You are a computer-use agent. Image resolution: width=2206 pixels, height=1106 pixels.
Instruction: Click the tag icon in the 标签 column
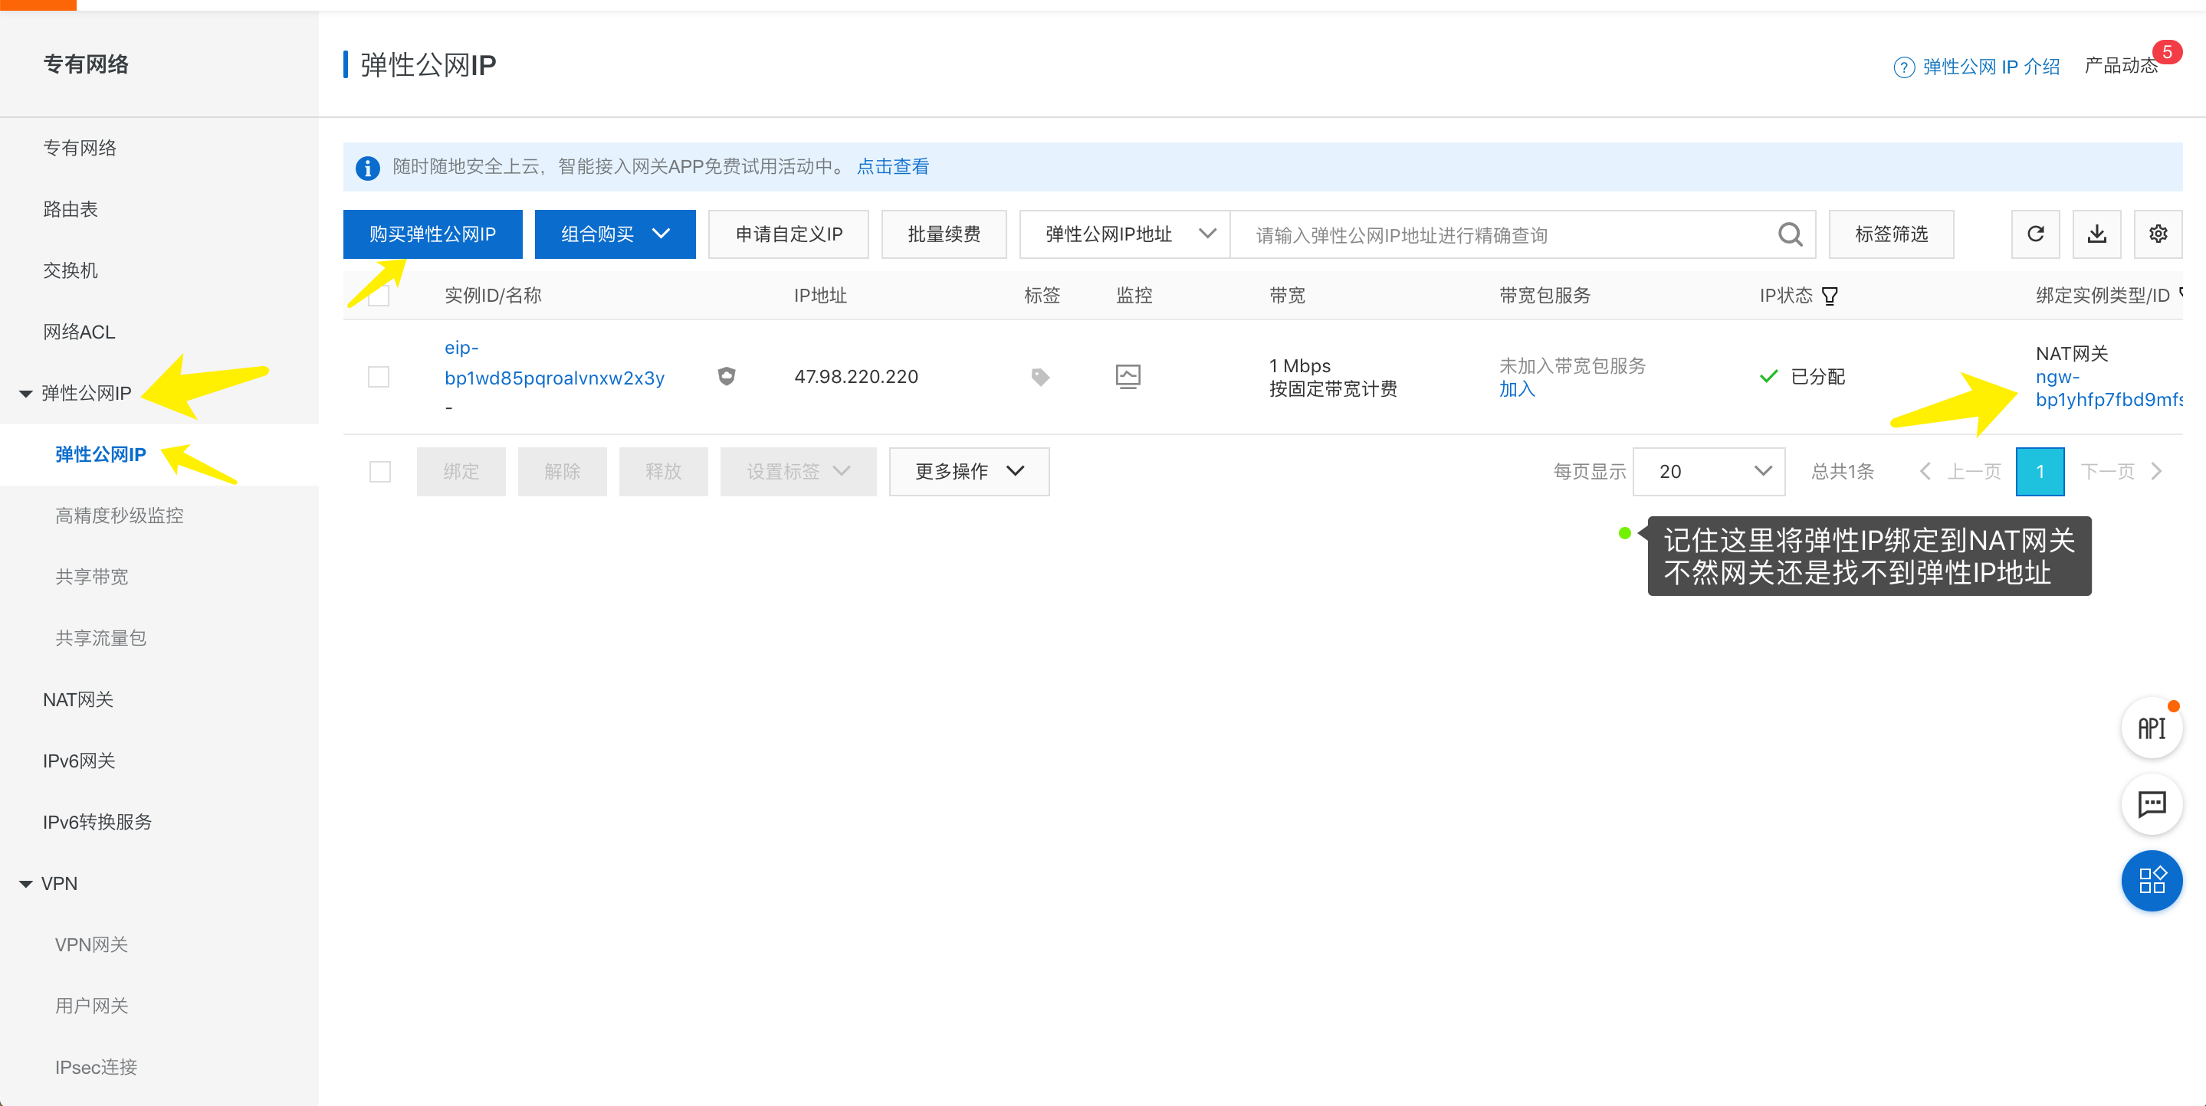(1040, 377)
